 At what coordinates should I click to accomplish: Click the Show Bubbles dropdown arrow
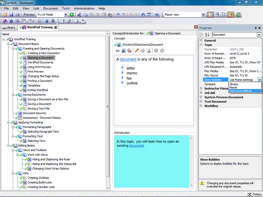pyautogui.click(x=260, y=80)
